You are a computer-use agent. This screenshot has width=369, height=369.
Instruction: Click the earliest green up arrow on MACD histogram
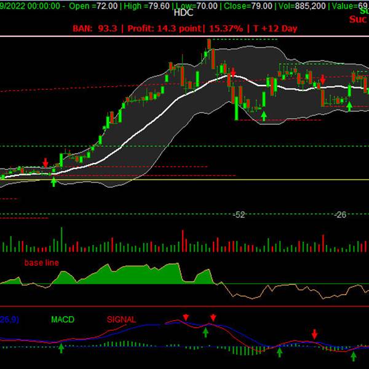[61, 348]
